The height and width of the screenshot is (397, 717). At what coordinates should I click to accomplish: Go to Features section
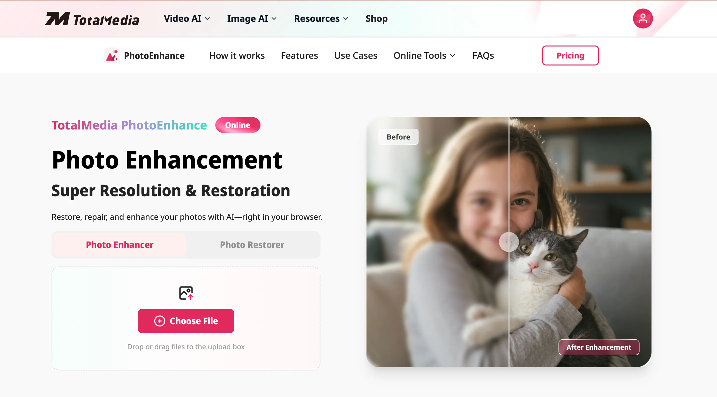(299, 55)
